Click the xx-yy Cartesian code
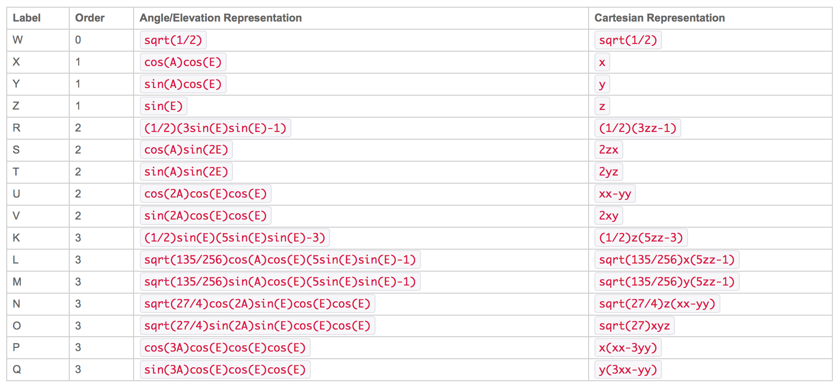The height and width of the screenshot is (387, 840). coord(615,193)
